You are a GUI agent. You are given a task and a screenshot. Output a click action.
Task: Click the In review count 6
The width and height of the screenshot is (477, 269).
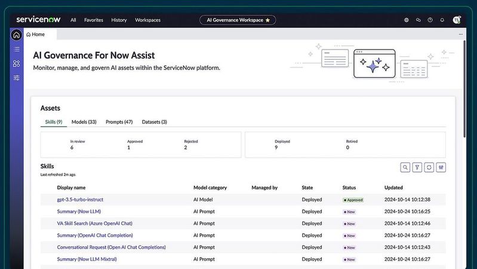click(x=72, y=148)
